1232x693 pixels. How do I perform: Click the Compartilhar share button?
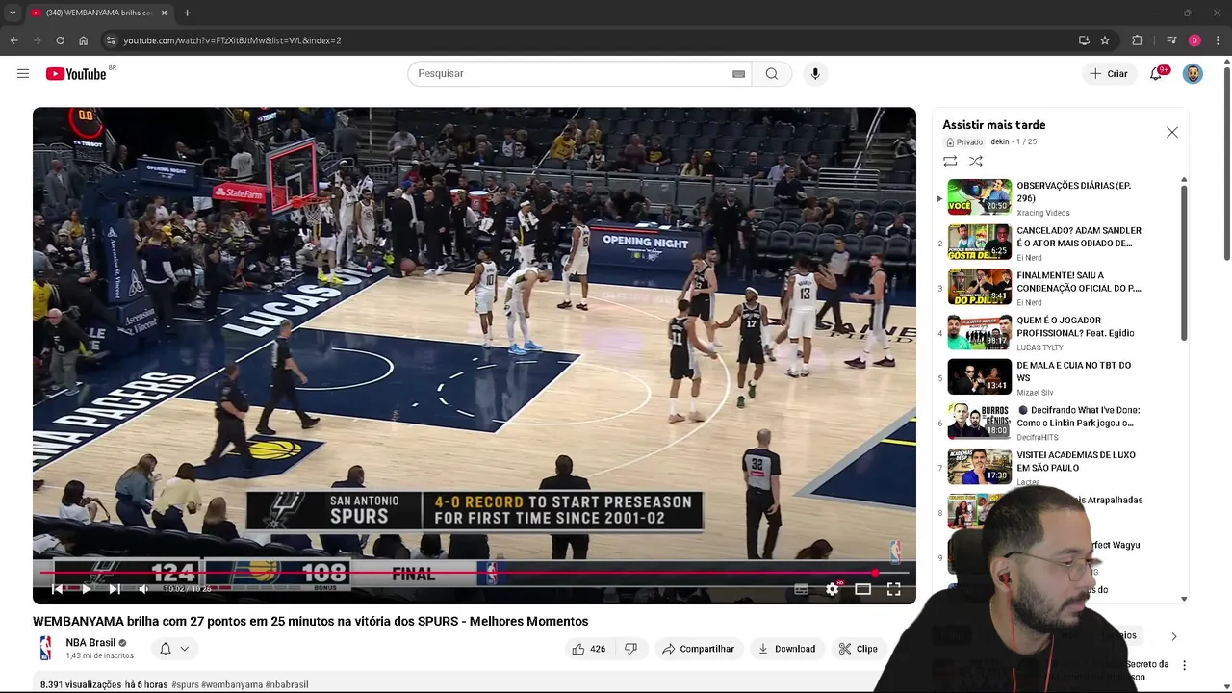click(x=699, y=649)
